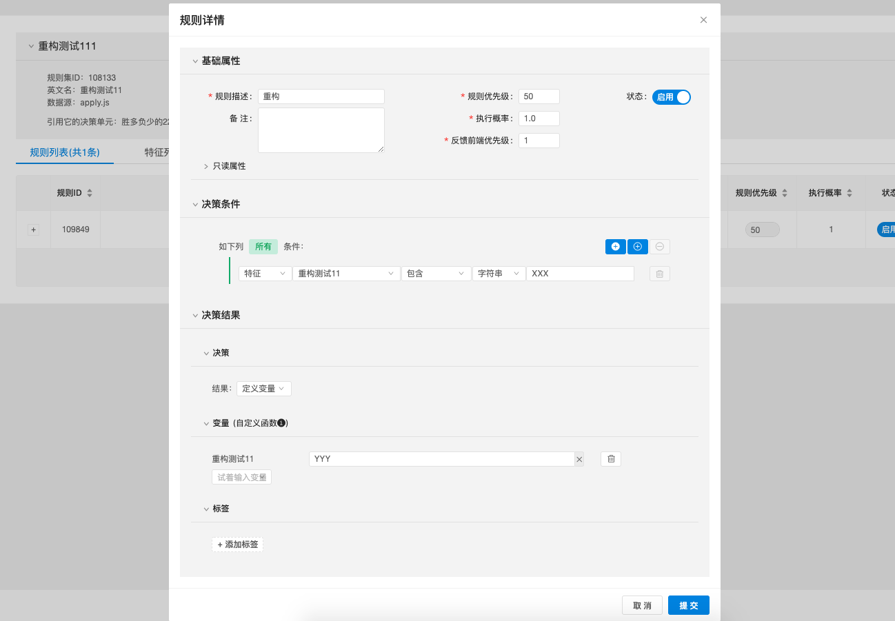Click the 规则集ID: 108133 text
The height and width of the screenshot is (621, 895).
(x=81, y=78)
